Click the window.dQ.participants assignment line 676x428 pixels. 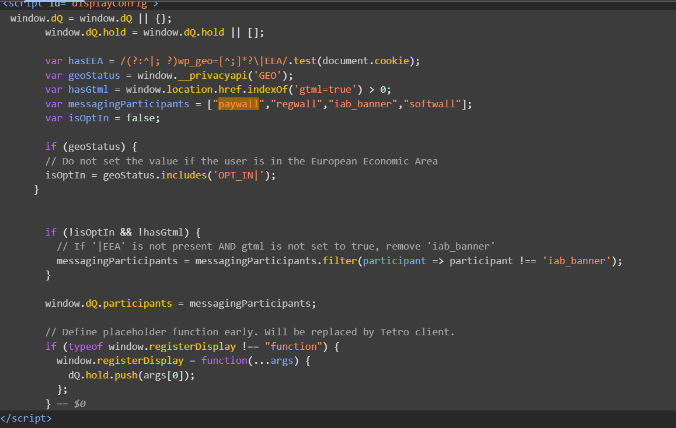click(x=180, y=303)
